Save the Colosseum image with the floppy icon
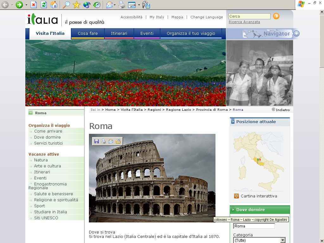This screenshot has width=324, height=243. (97, 141)
